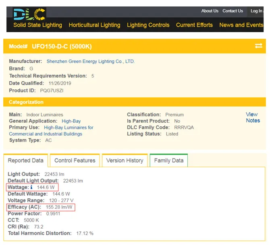The width and height of the screenshot is (270, 245).
Task: Go to the About Us page
Action: (x=210, y=11)
